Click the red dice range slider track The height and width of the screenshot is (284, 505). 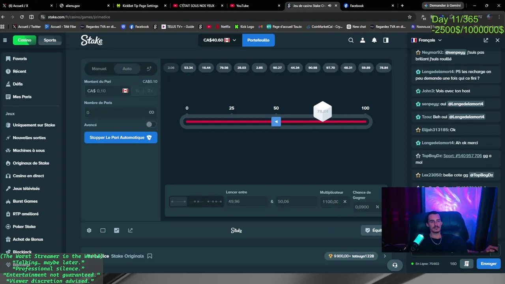coord(276,121)
